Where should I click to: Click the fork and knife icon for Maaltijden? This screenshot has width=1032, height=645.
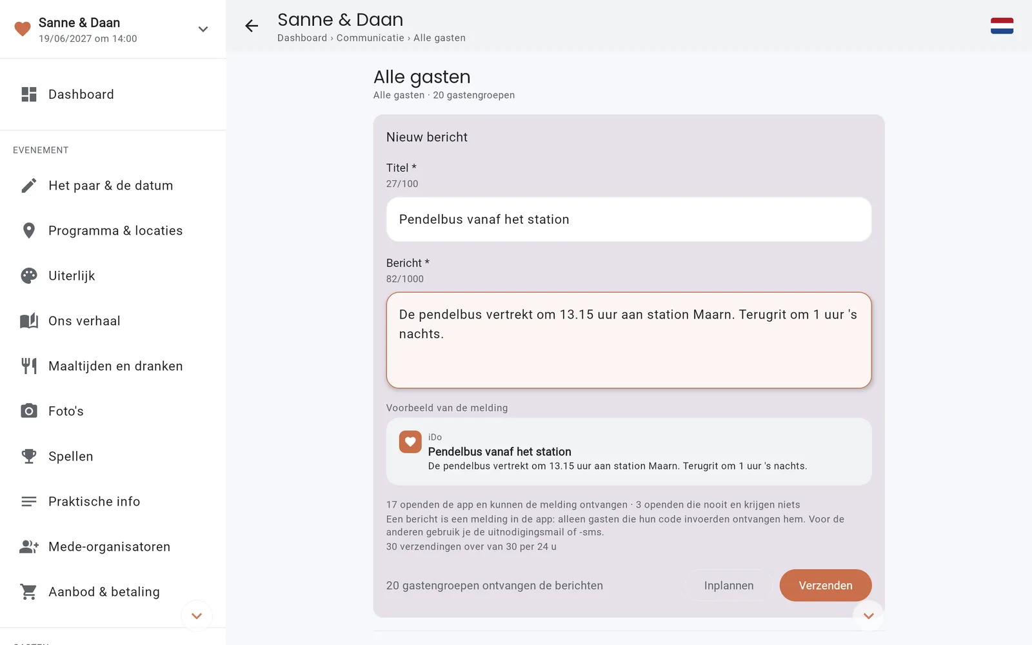(29, 366)
